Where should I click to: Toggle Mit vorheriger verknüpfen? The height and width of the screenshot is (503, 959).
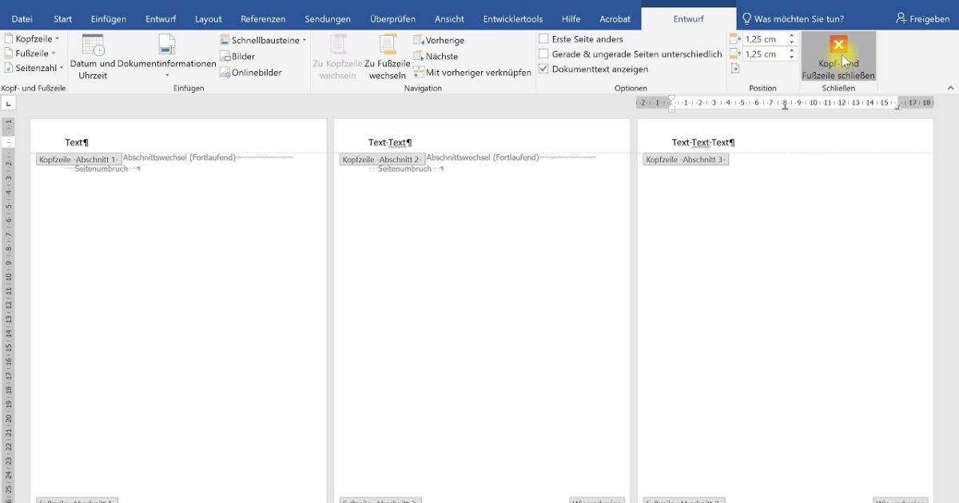pos(472,73)
